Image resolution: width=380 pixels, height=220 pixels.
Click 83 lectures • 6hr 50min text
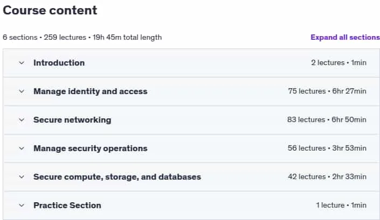pyautogui.click(x=327, y=119)
